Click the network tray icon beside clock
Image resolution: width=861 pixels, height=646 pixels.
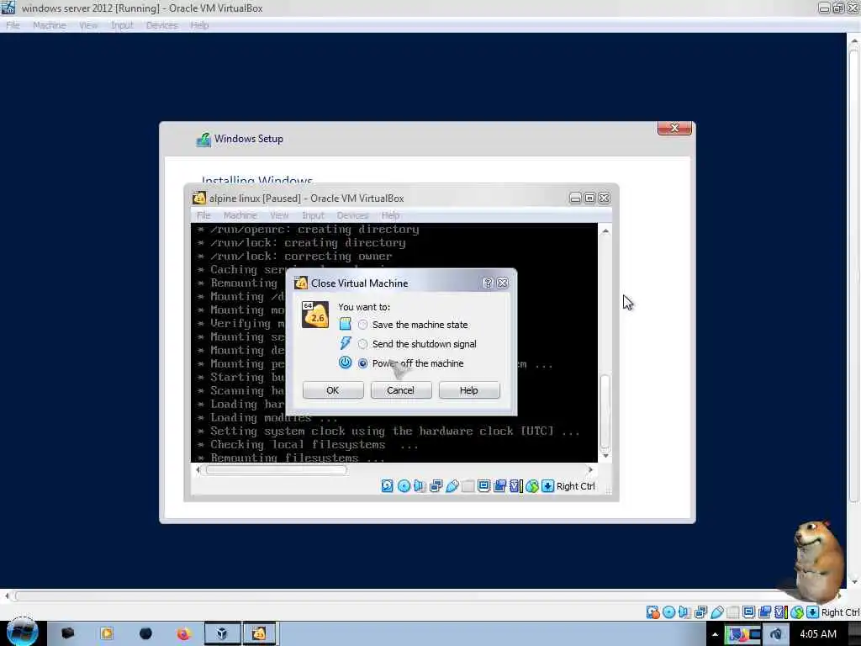774,634
